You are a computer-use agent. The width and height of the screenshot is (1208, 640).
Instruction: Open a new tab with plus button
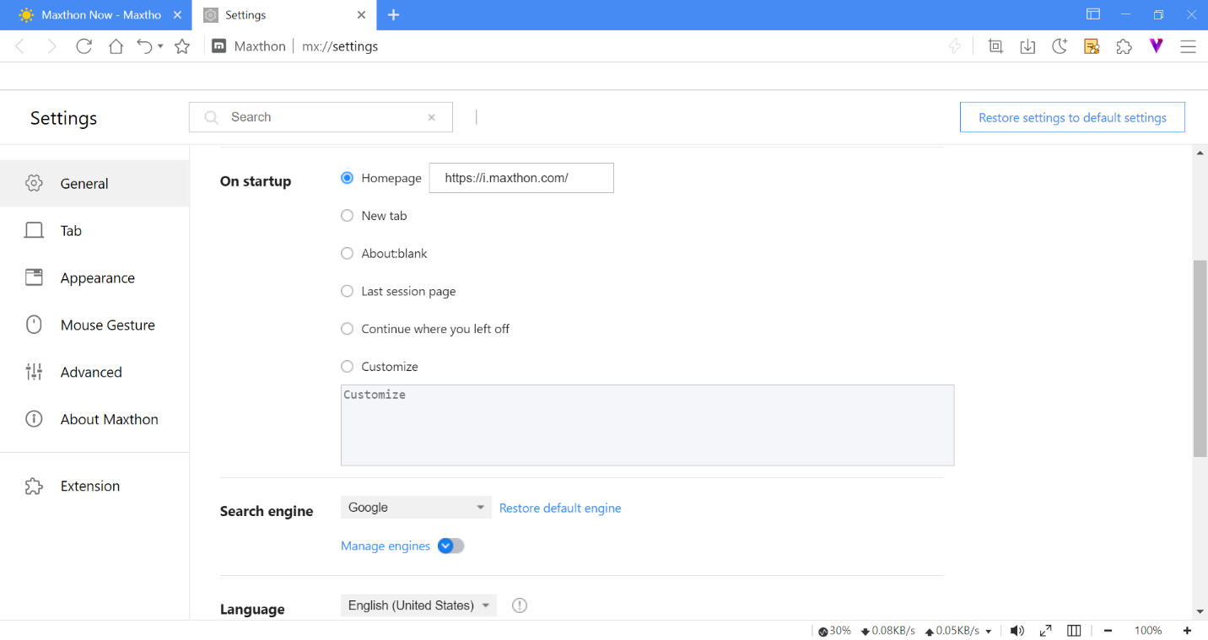[x=393, y=14]
